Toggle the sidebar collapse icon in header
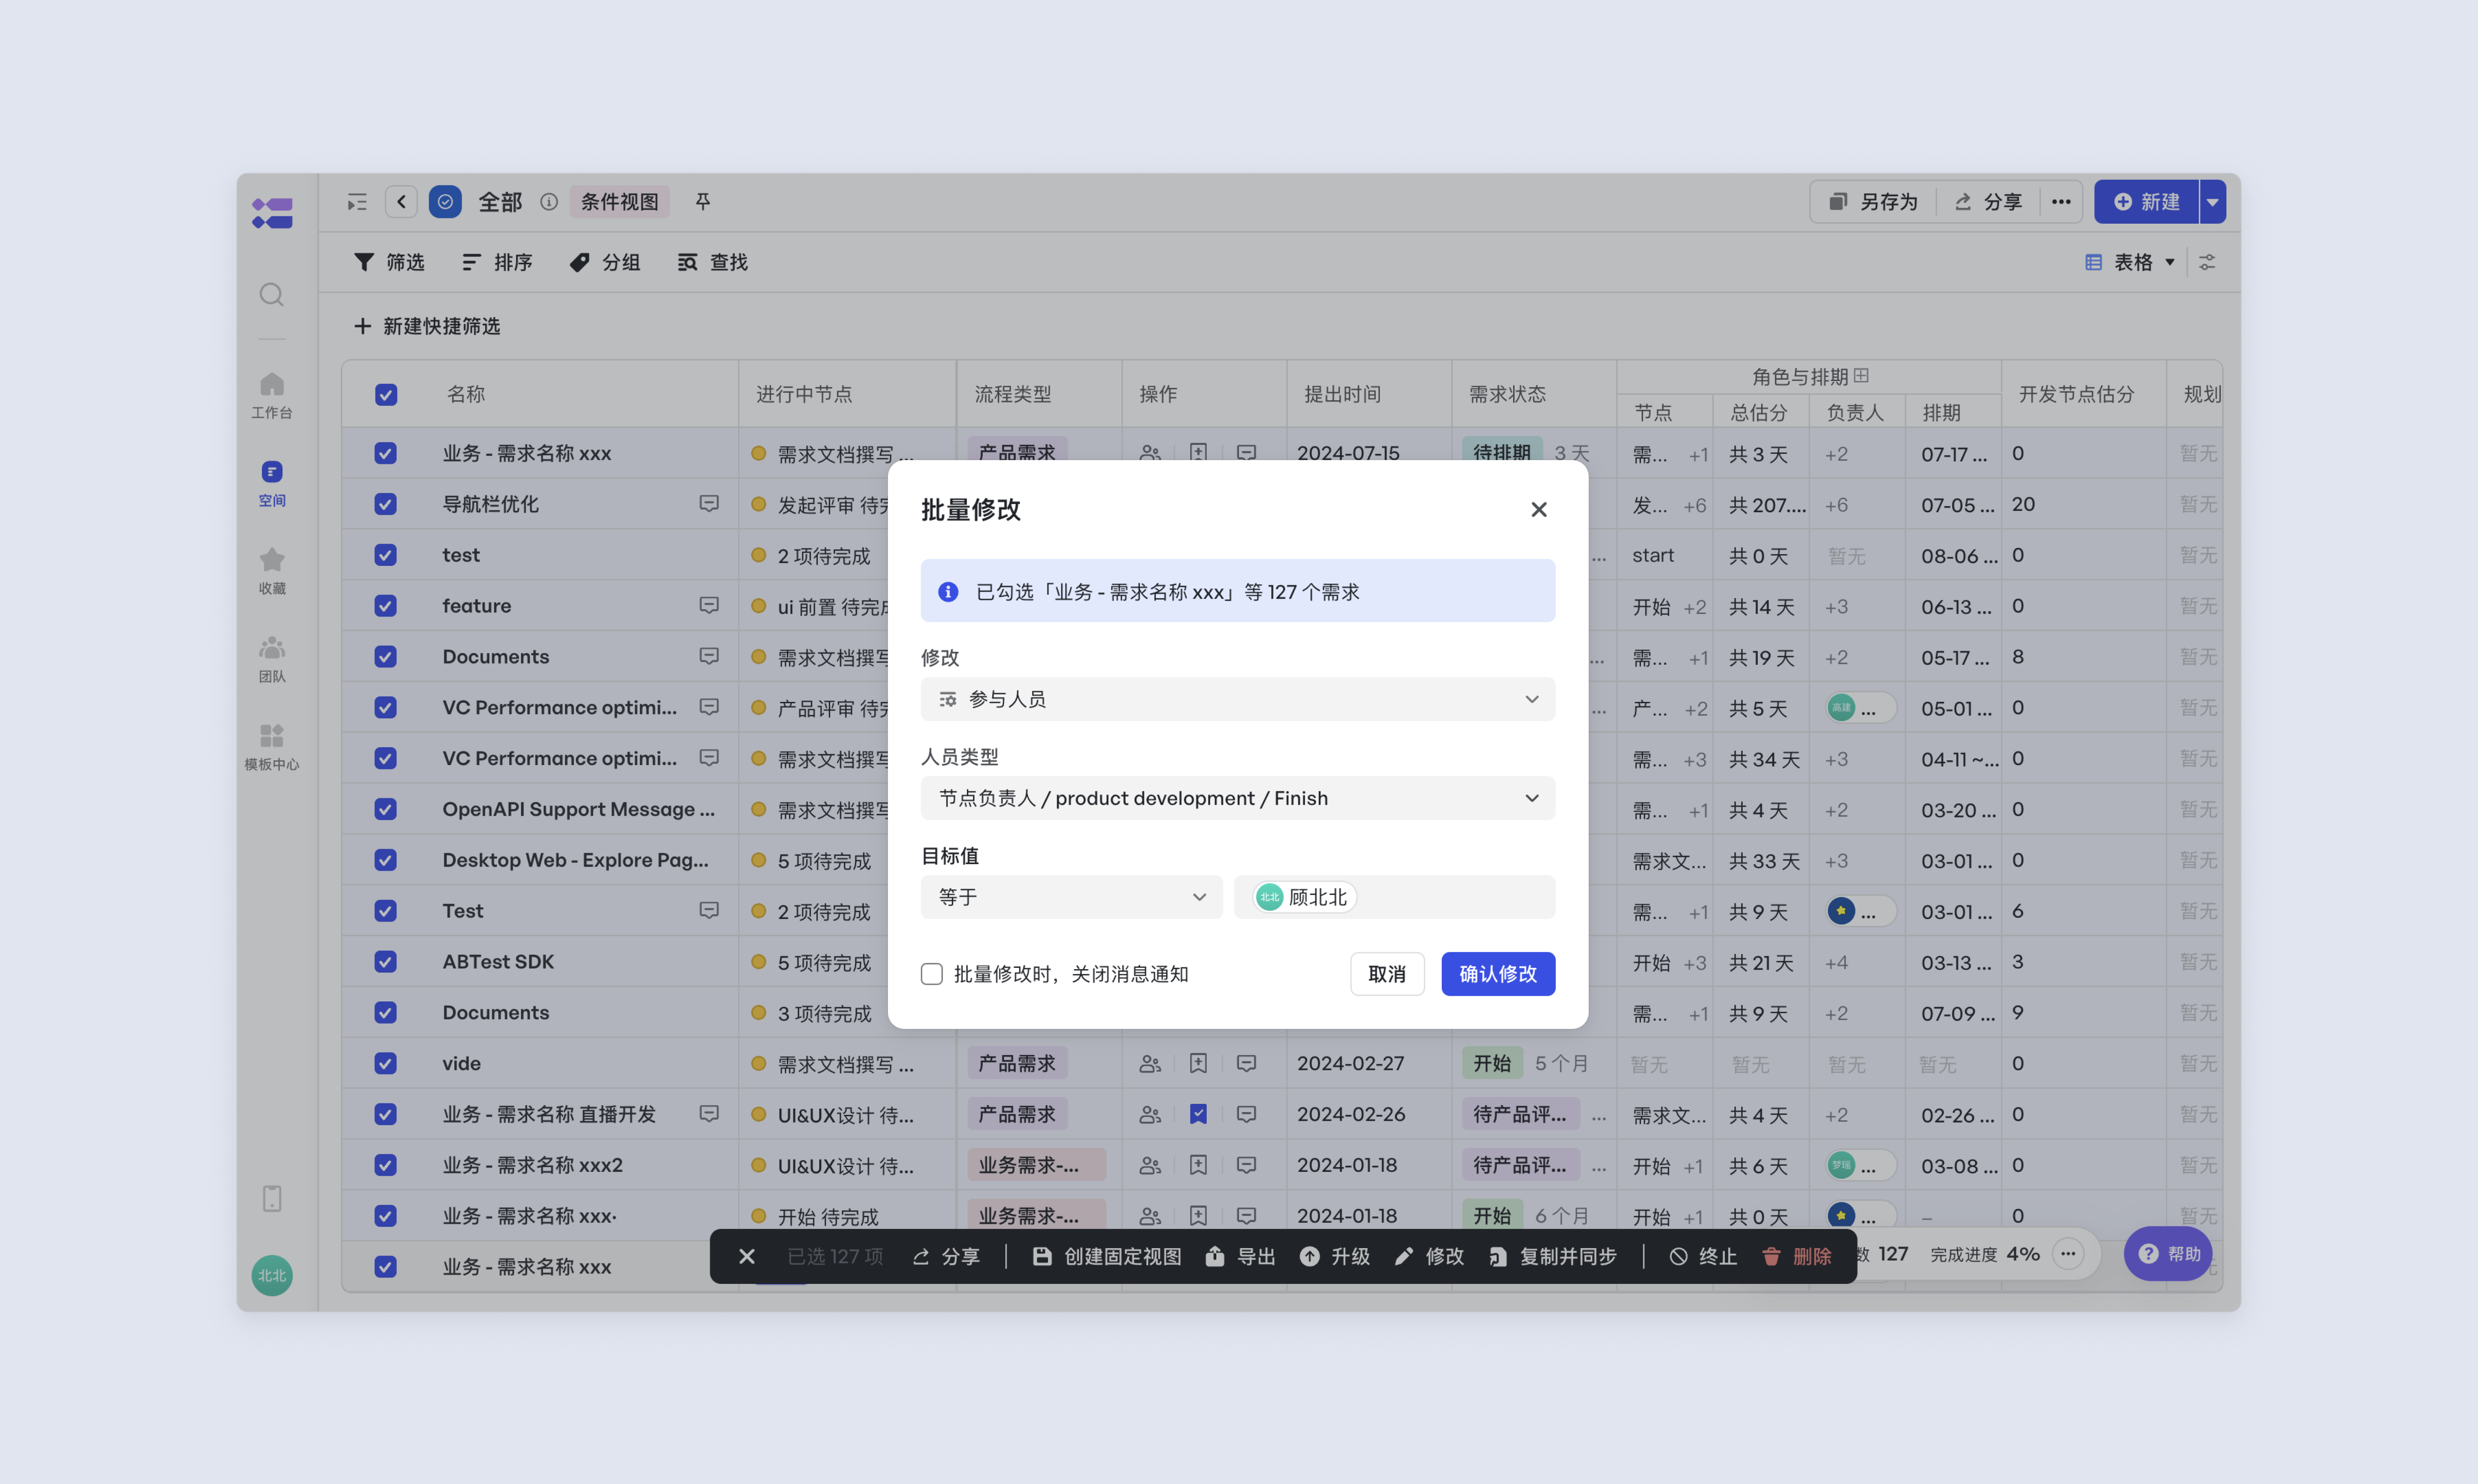Viewport: 2478px width, 1484px height. (x=357, y=202)
